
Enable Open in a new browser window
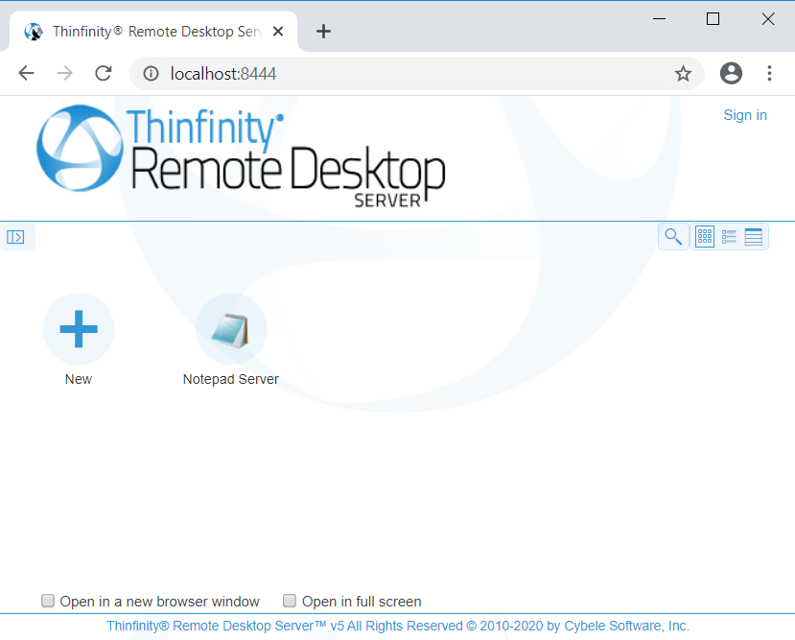[48, 601]
